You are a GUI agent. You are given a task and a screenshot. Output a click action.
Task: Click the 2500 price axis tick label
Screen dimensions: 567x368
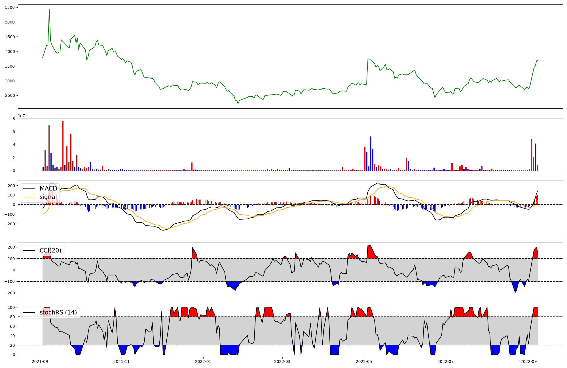[x=10, y=96]
